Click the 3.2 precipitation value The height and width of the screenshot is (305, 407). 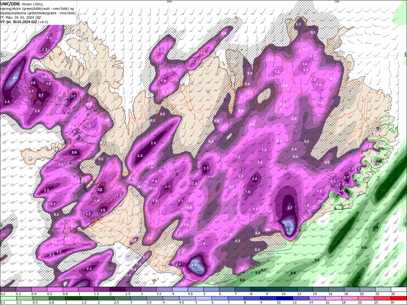pyautogui.click(x=100, y=189)
